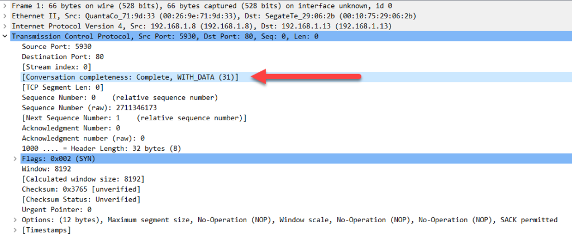Expand Internet Protocol Version 4 section
The height and width of the screenshot is (240, 572).
pyautogui.click(x=6, y=26)
